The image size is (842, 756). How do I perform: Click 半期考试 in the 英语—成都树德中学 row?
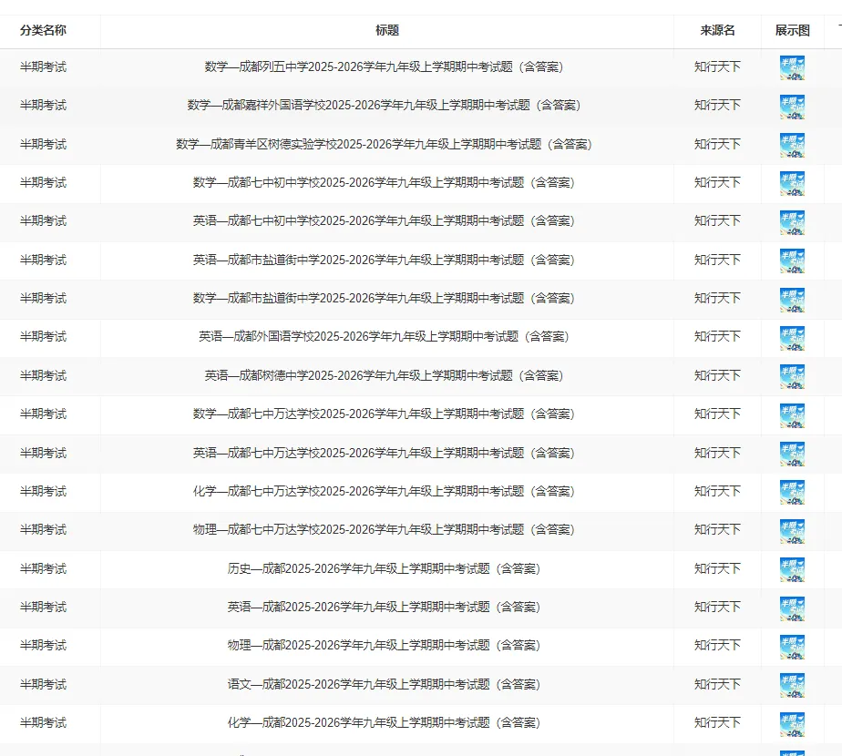tap(43, 375)
